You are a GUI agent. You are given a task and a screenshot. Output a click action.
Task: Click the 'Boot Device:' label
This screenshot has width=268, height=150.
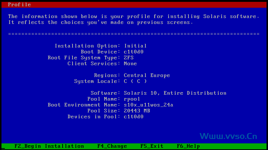coord(100,52)
